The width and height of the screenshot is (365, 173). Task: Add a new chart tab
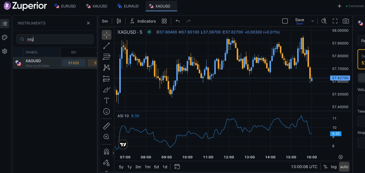pyautogui.click(x=340, y=6)
